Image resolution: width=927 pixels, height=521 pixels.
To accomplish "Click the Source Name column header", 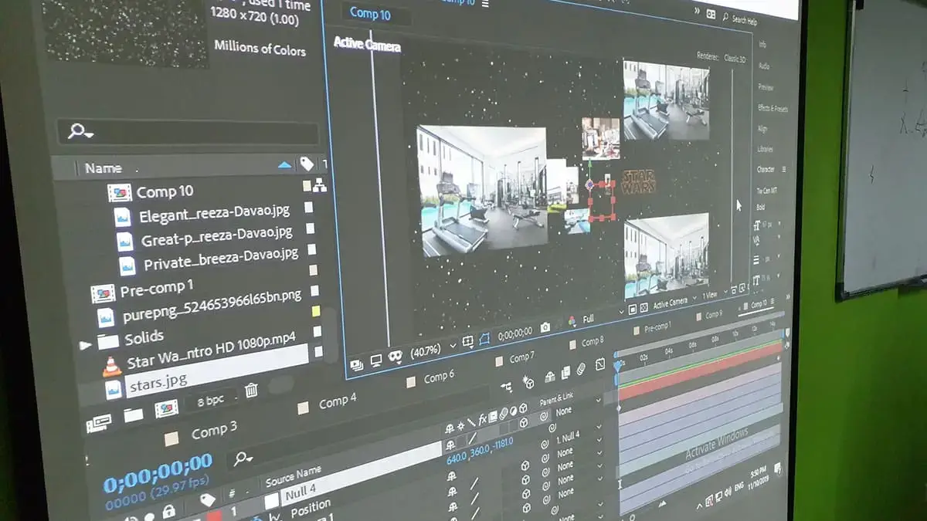I will tap(293, 476).
